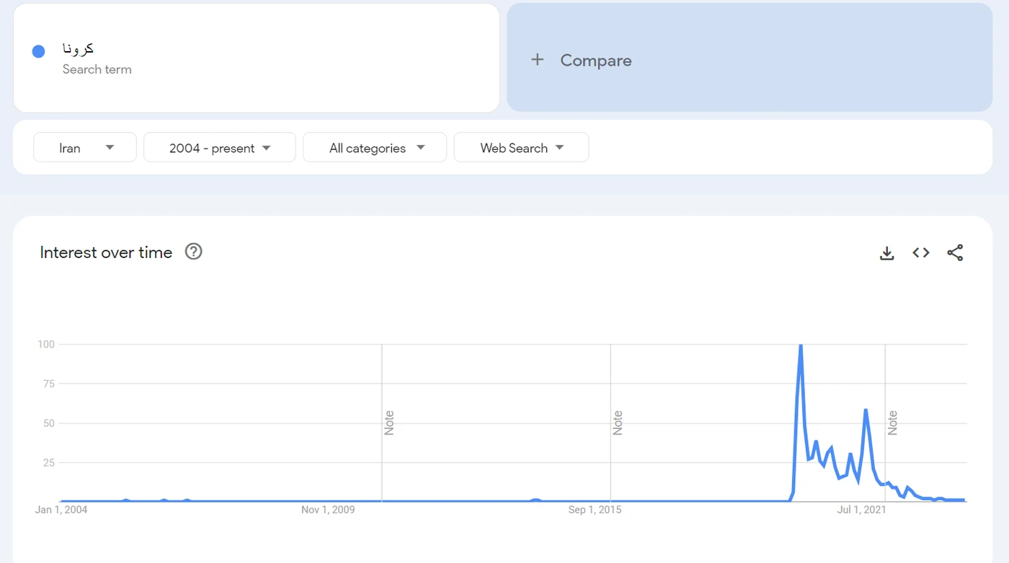Click the 'Jul 1, 2021' axis label
The width and height of the screenshot is (1009, 563).
click(x=861, y=510)
